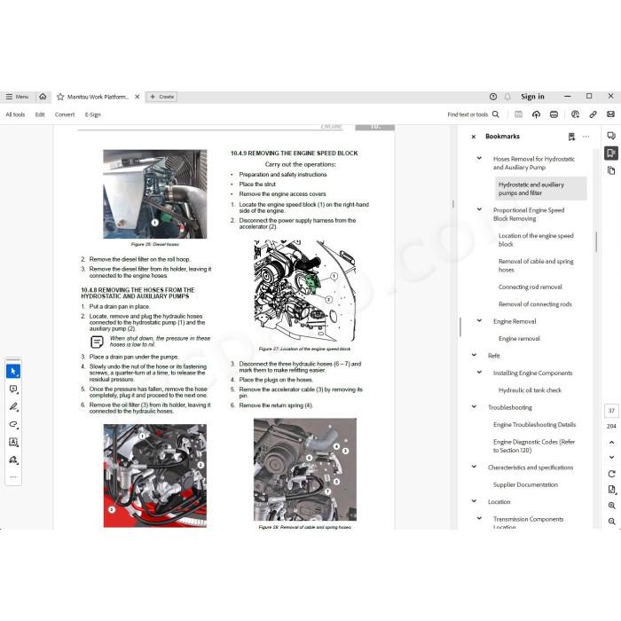
Task: Open the Menu hamburger menu
Action: point(17,97)
